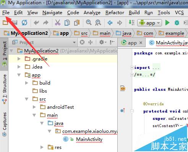Click the Paste clipboard icon
This screenshot has width=188, height=152.
[77, 23]
